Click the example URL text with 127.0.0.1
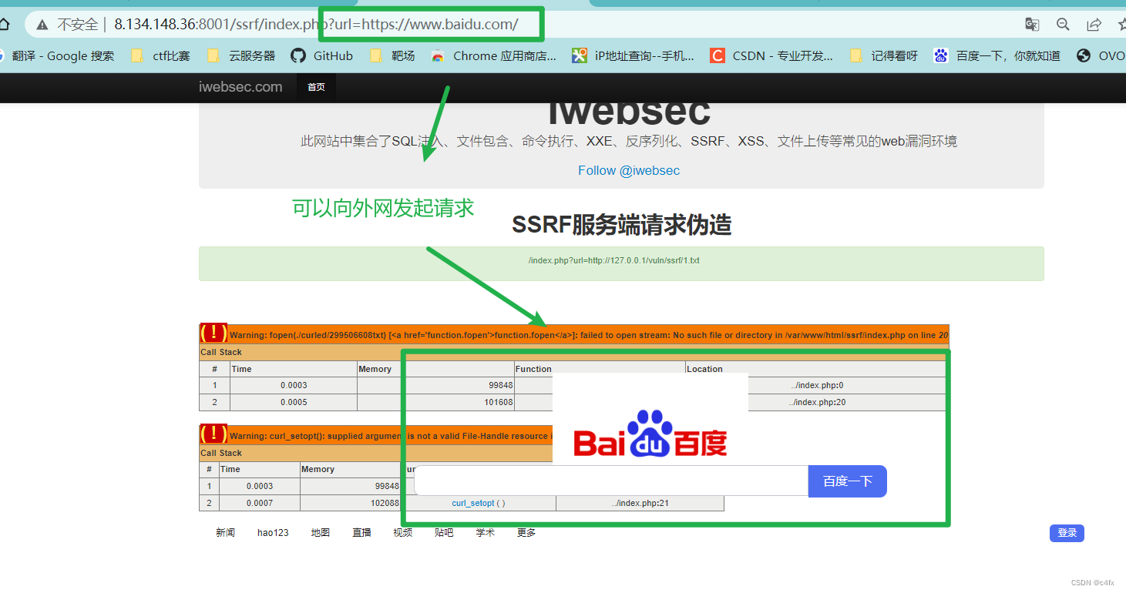The height and width of the screenshot is (593, 1126). coord(613,260)
